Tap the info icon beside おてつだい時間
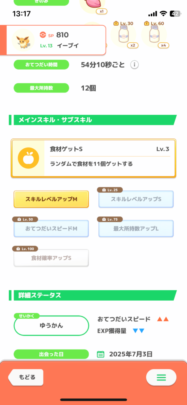This screenshot has width=187, height=405. pyautogui.click(x=134, y=65)
